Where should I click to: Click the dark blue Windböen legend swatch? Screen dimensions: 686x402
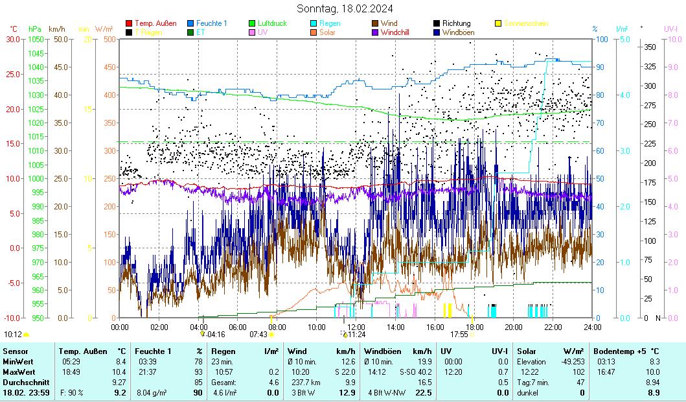[437, 32]
